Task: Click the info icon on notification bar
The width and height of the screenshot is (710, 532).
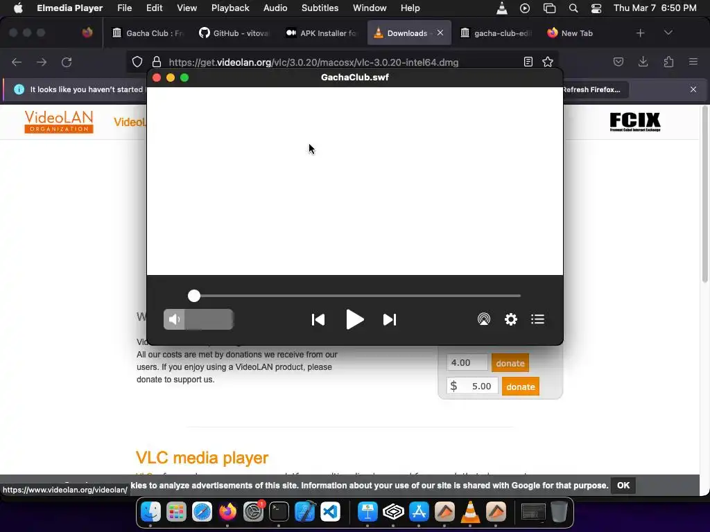Action: tap(19, 89)
